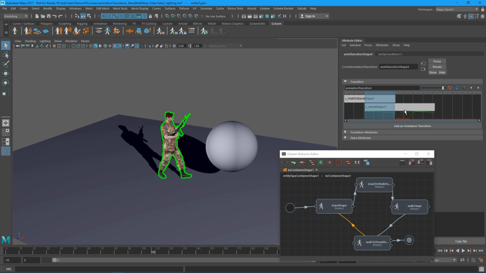Click the select output connection icon in Attribute Editor

[x=423, y=69]
